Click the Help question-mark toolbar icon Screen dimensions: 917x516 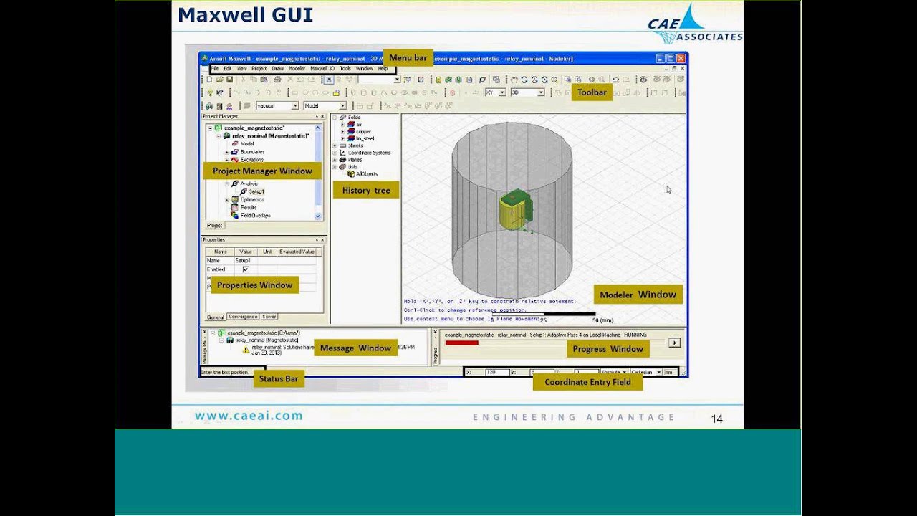coord(209,92)
